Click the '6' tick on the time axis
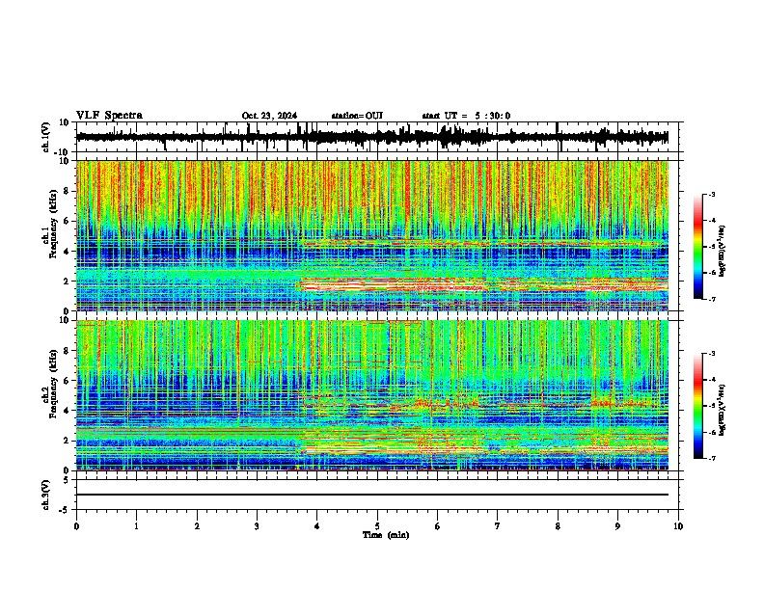This screenshot has height=590, width=764. click(x=438, y=526)
